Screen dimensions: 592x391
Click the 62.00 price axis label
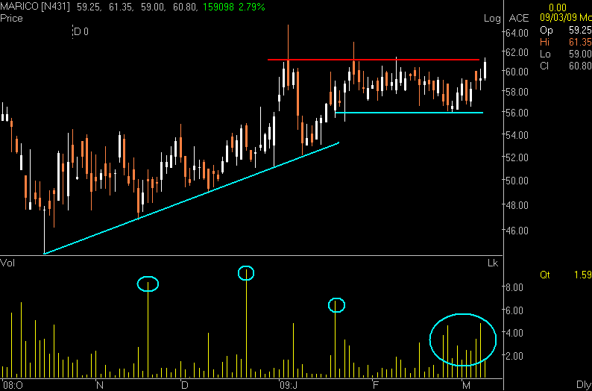pos(517,52)
